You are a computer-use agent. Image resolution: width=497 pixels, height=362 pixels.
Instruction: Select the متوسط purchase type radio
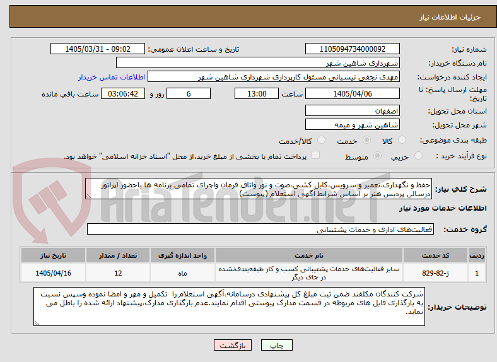coord(377,155)
